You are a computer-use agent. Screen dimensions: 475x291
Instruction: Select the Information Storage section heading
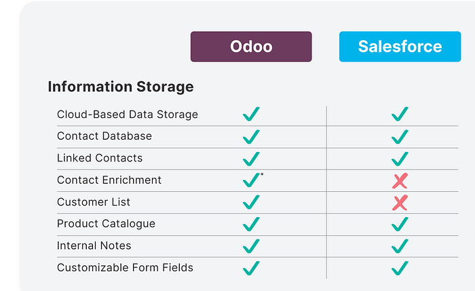coord(121,87)
